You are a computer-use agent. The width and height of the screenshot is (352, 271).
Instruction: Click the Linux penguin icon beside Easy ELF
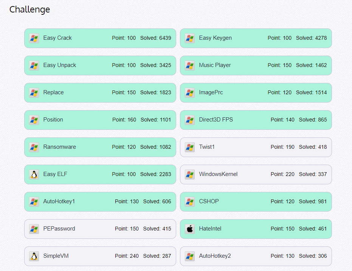coord(34,174)
